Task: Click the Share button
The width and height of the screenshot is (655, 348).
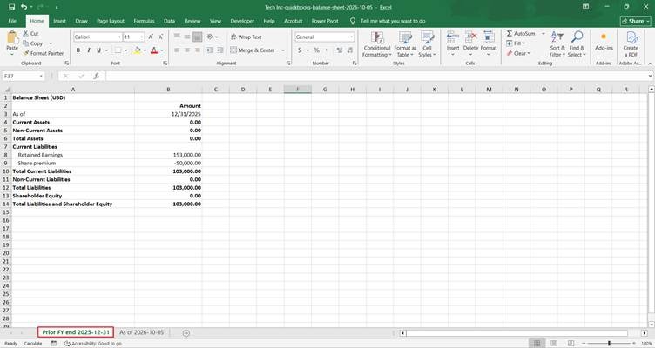Action: click(635, 21)
